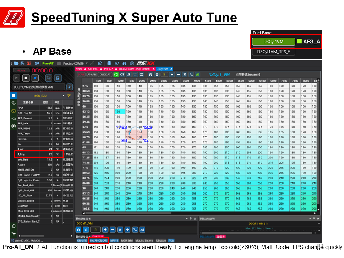Open the binary 101 data icon
This screenshot has height=258, width=344.
(x=29, y=63)
